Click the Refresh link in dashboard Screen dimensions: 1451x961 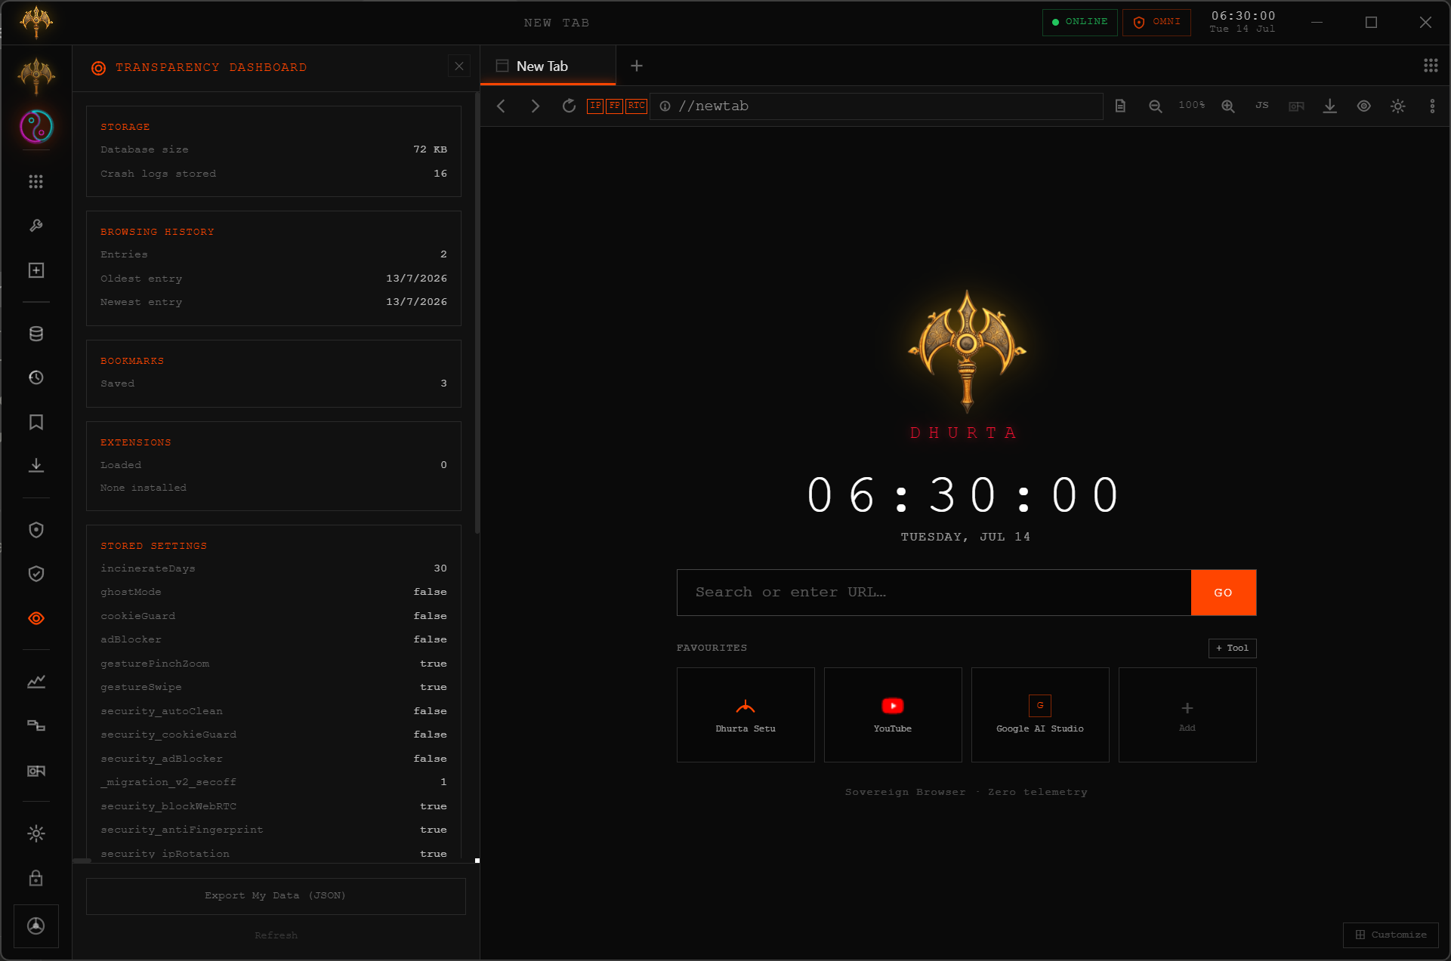tap(276, 935)
